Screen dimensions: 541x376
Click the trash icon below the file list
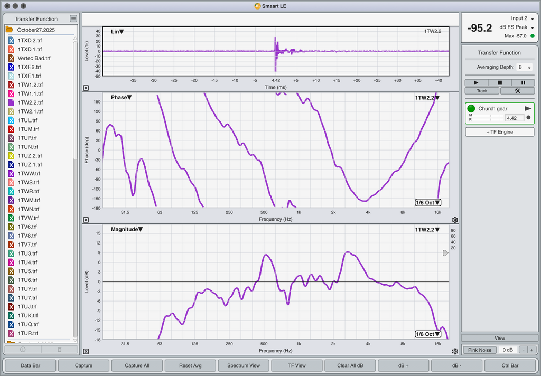point(59,349)
